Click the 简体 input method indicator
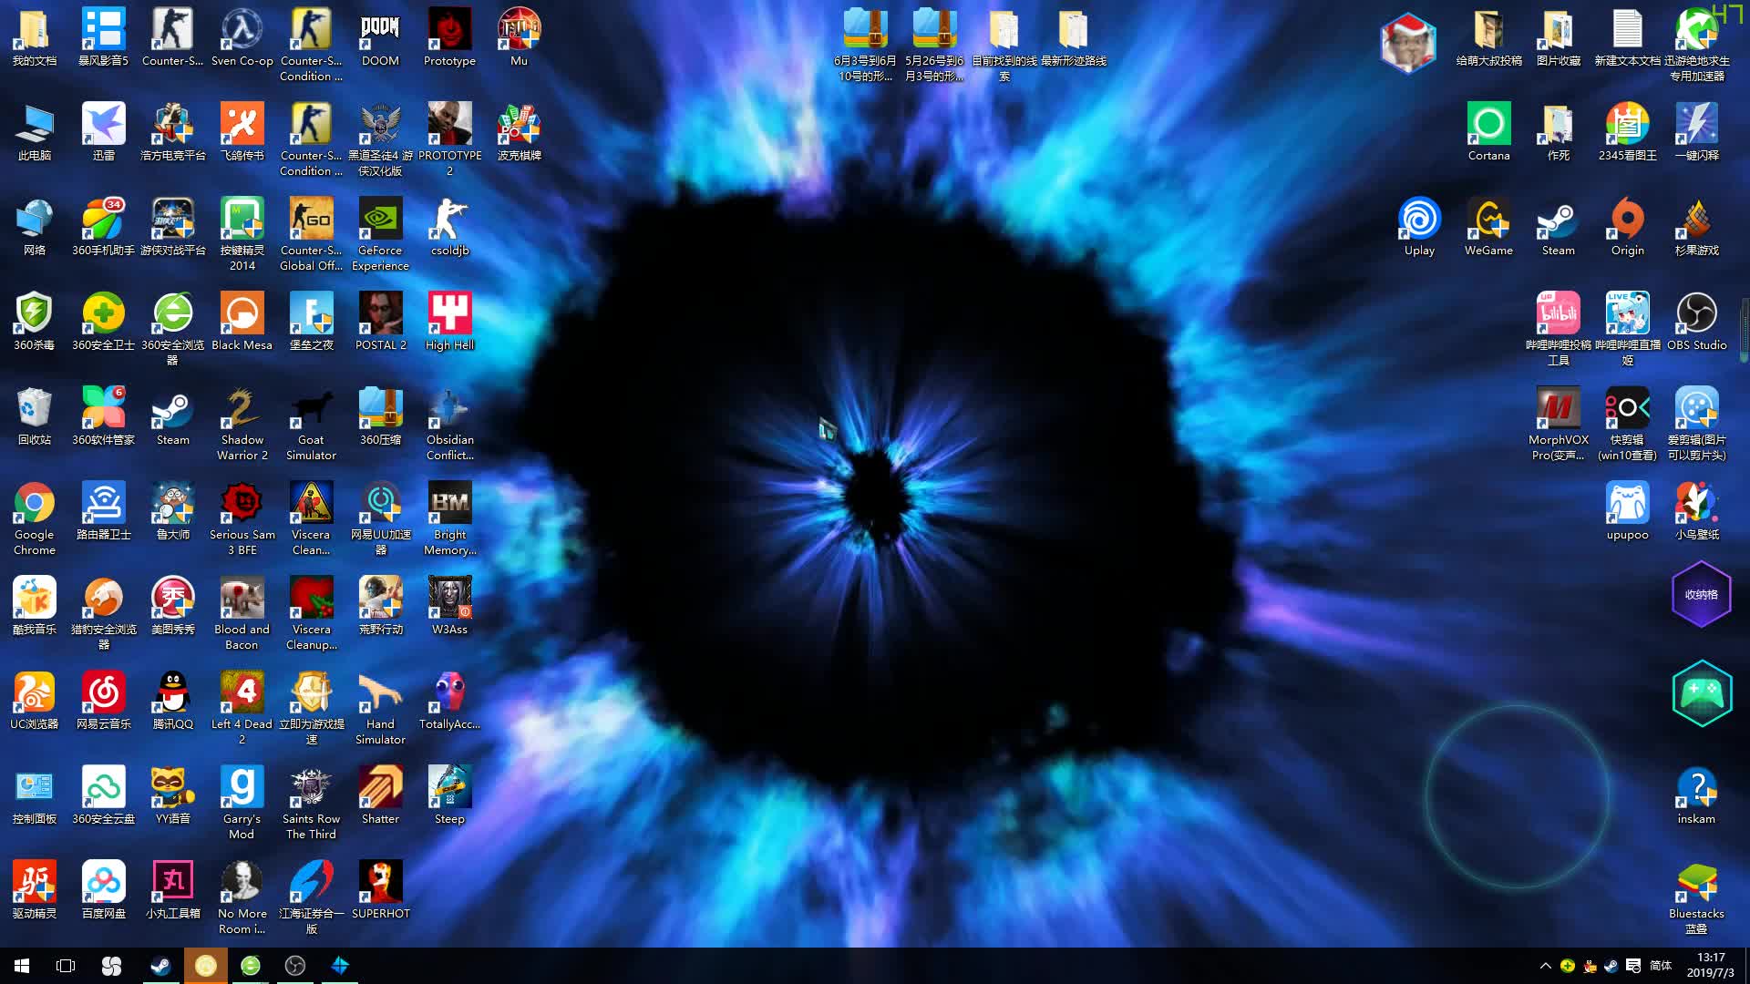The width and height of the screenshot is (1750, 984). pos(1661,966)
